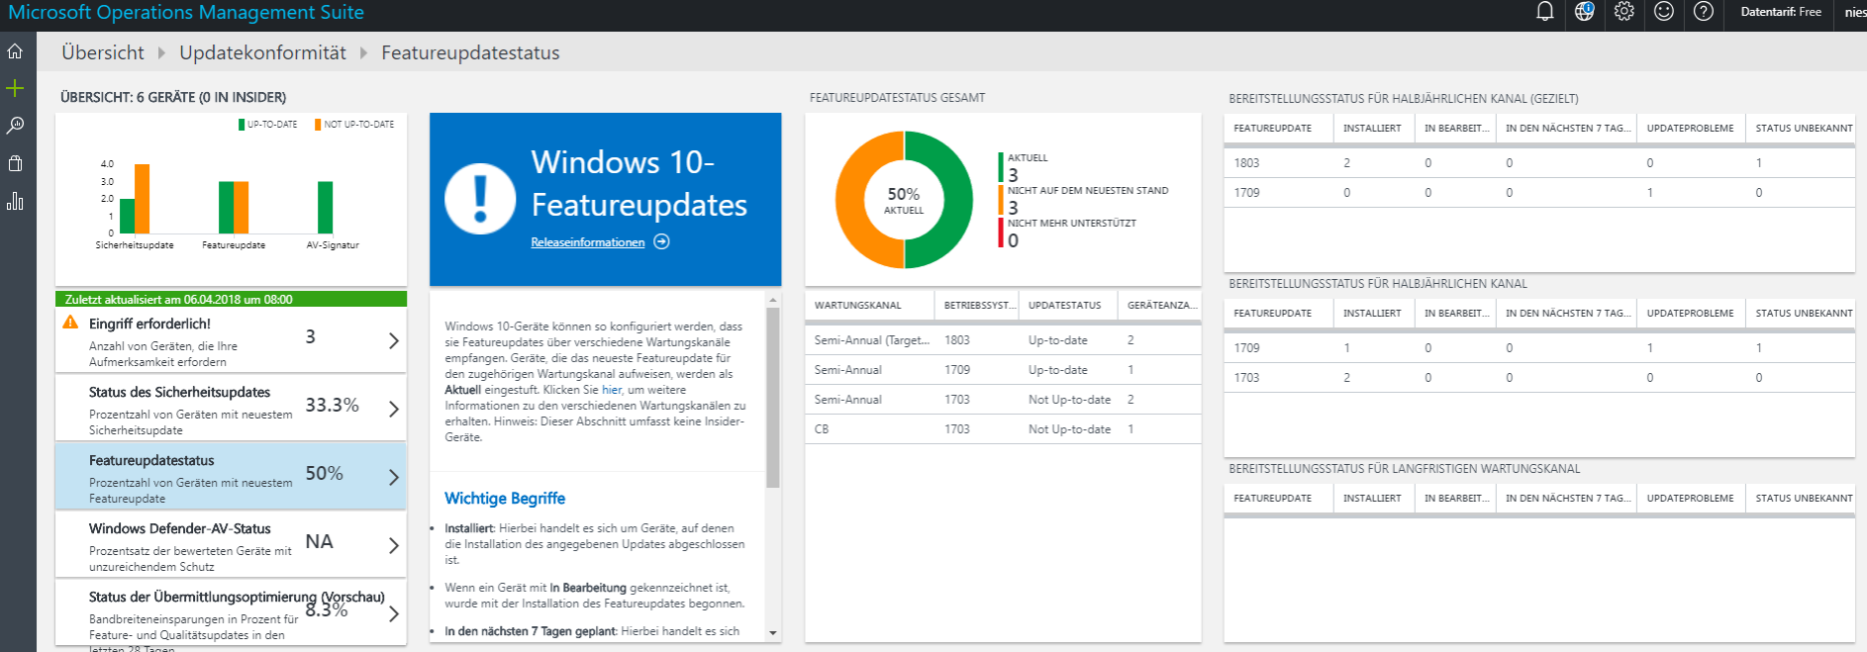Click NICHT AUF DEM NEUESTEN STAND legend
This screenshot has width=1867, height=652.
(x=1088, y=191)
